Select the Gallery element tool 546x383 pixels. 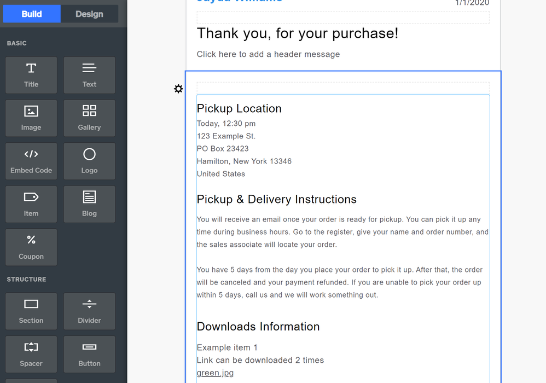point(89,118)
